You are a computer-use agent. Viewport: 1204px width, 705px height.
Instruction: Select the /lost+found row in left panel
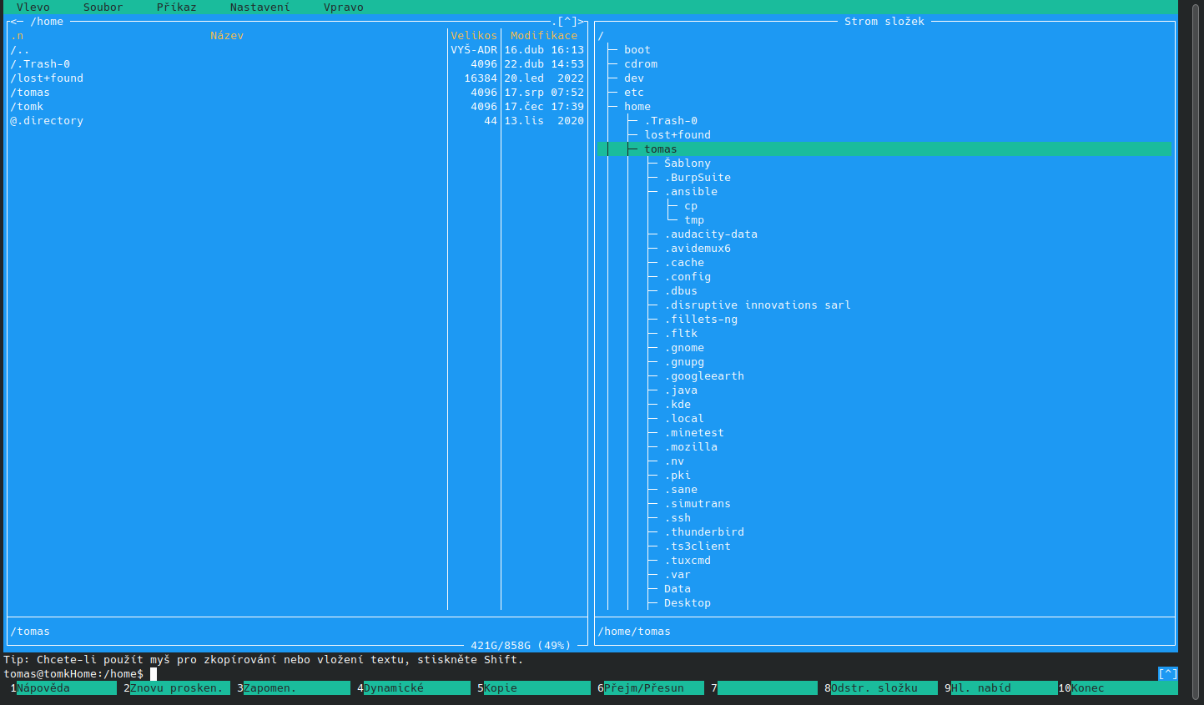(x=297, y=78)
